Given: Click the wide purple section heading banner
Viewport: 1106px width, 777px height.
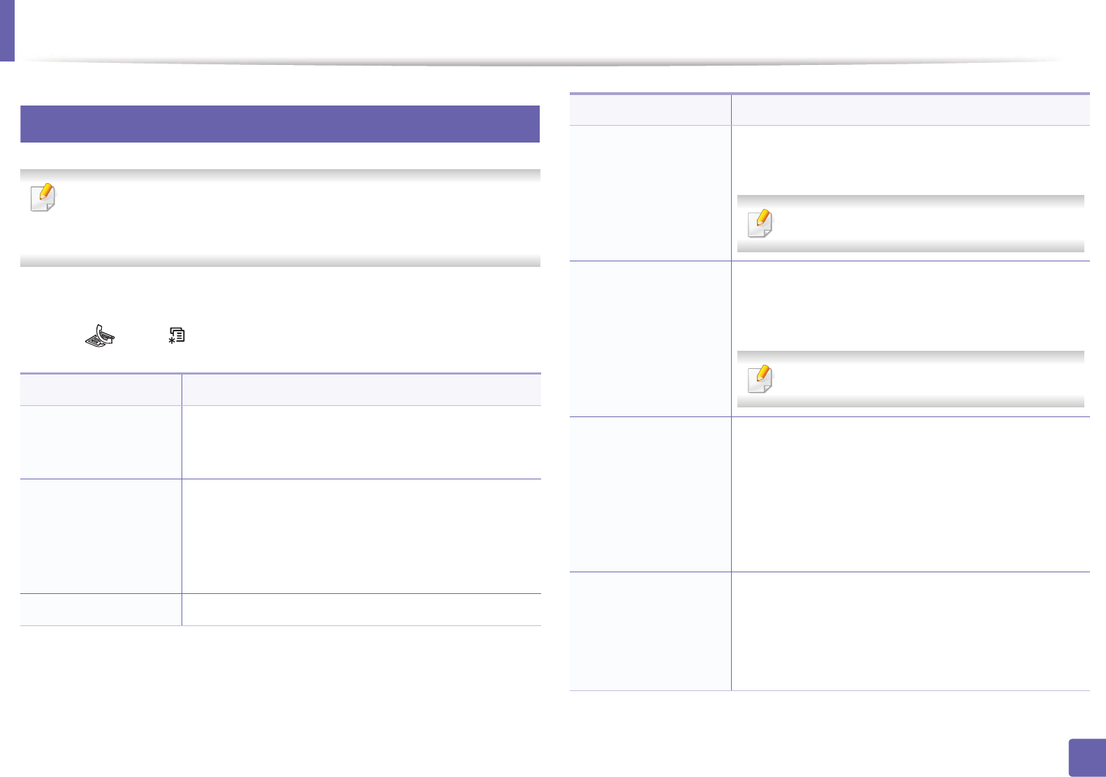Looking at the screenshot, I should [x=279, y=124].
